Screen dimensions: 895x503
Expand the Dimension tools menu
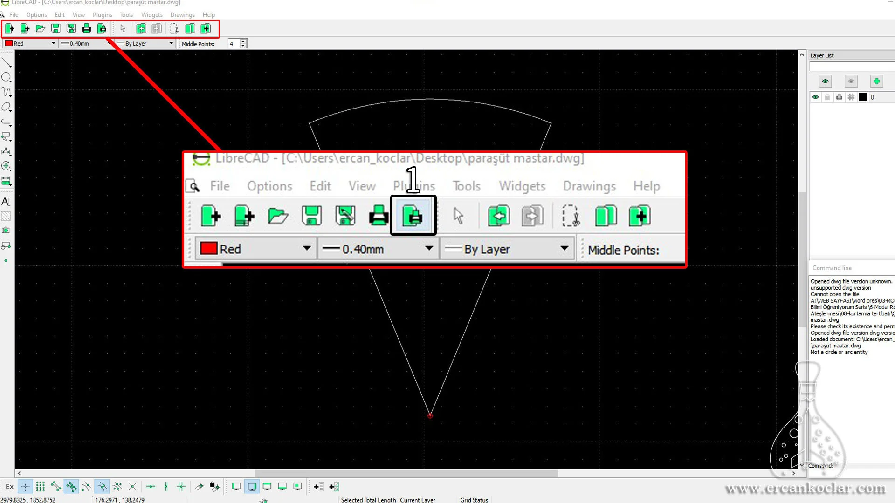(x=6, y=151)
